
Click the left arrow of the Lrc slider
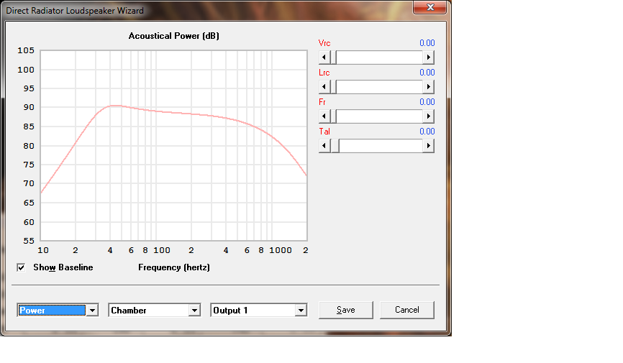[324, 87]
